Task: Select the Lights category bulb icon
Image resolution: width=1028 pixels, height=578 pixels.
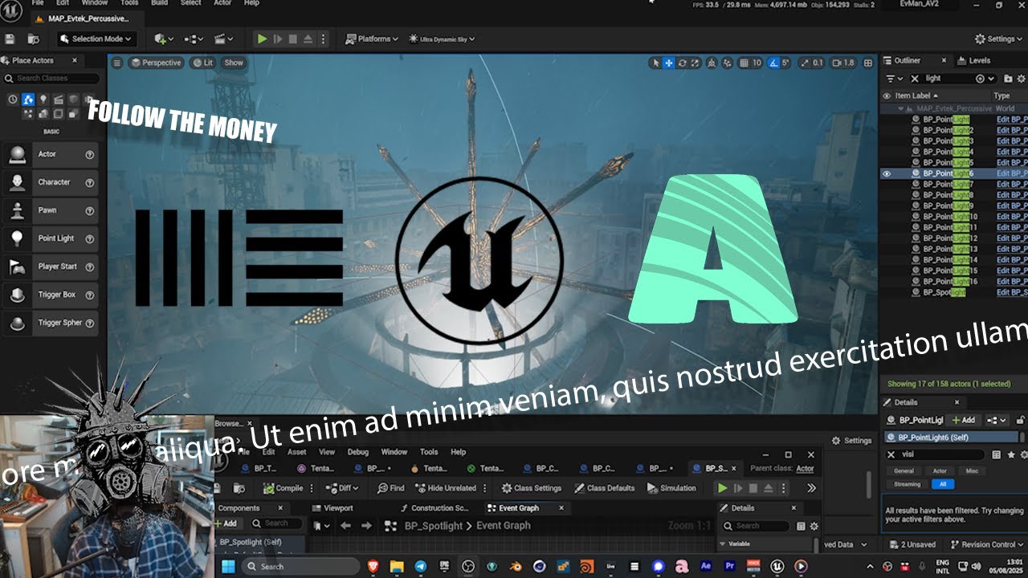Action: [x=43, y=100]
